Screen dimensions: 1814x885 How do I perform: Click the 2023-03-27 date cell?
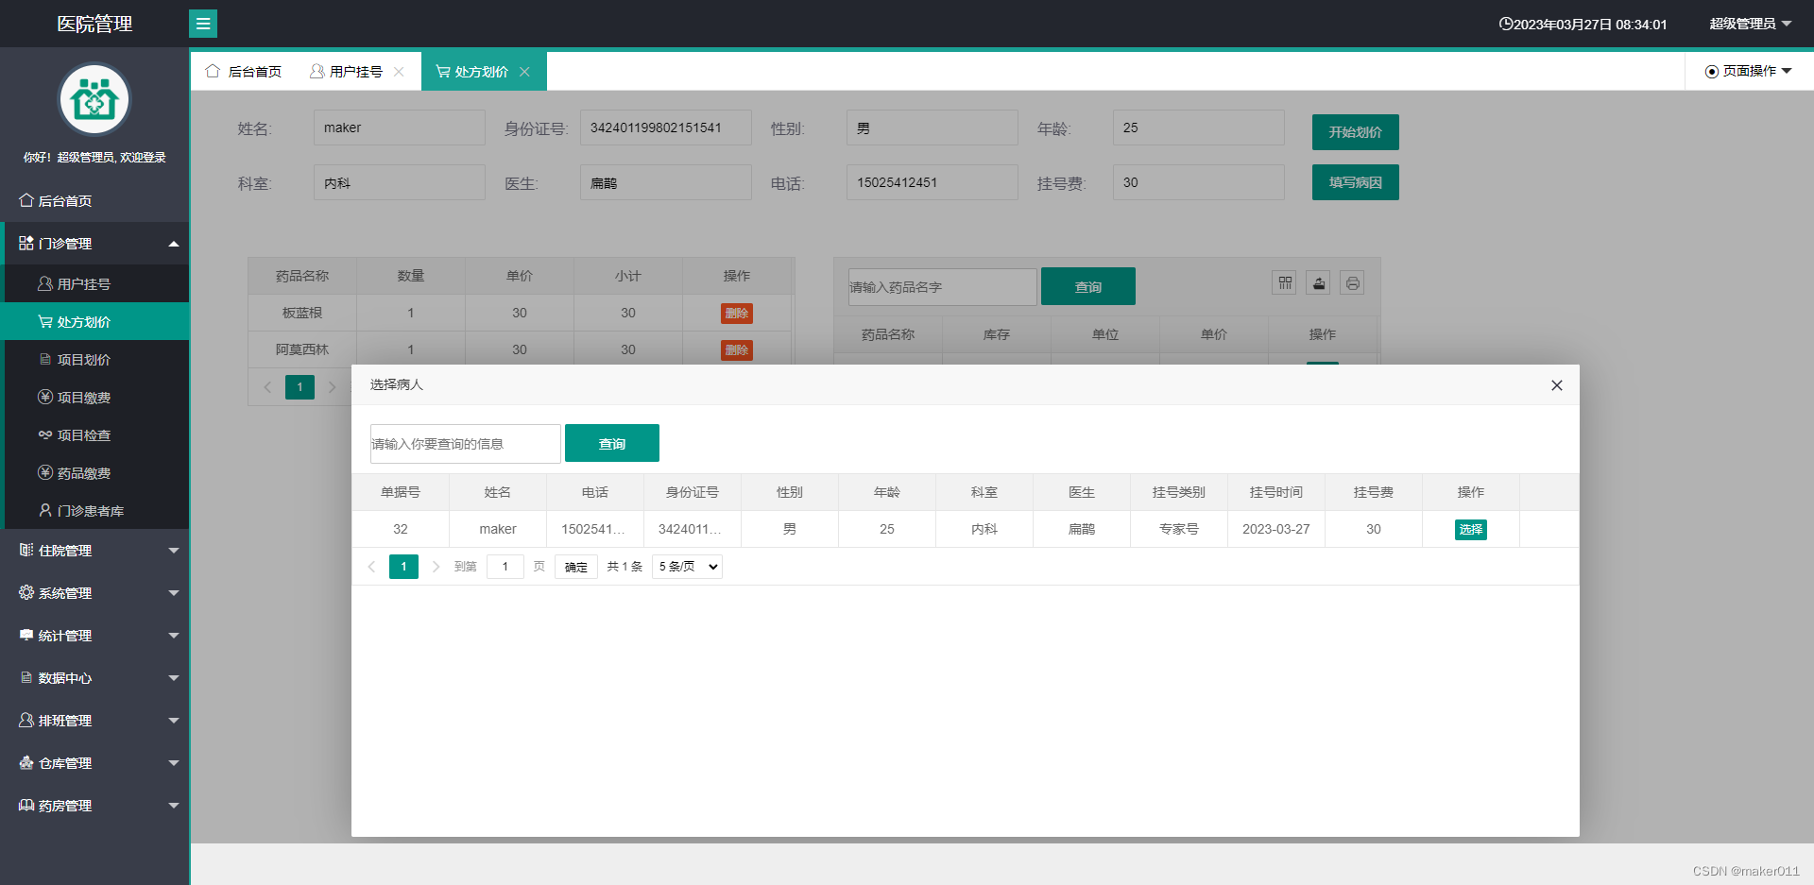pos(1276,529)
